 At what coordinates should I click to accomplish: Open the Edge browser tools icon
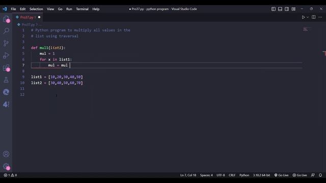coord(6,92)
